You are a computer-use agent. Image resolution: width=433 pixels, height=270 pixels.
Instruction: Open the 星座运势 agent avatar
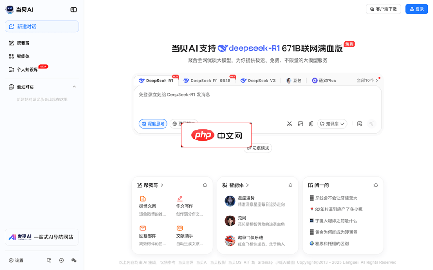coord(230,201)
